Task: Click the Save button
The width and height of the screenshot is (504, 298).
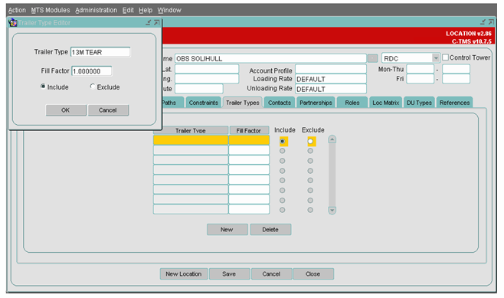Action: pyautogui.click(x=229, y=274)
